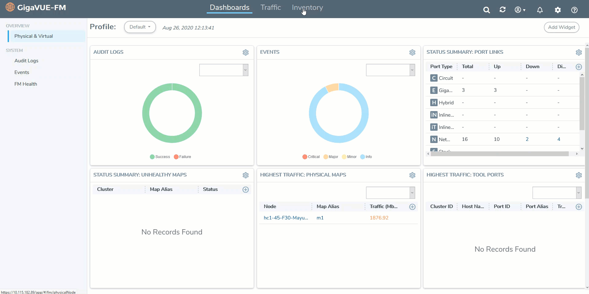Click the Giga port type E icon
589x294 pixels.
(434, 90)
